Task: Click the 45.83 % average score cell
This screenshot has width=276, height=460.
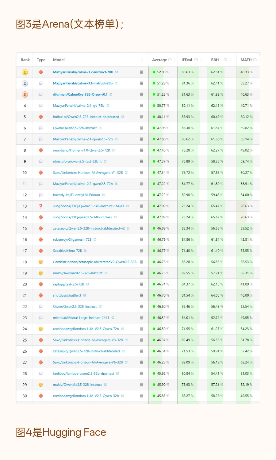Action: (163, 396)
